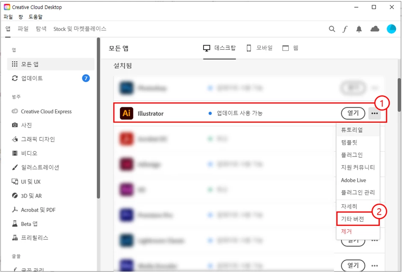Viewport: 402px width, 272px height.
Task: Select 업데이트 in the sidebar
Action: [51, 78]
